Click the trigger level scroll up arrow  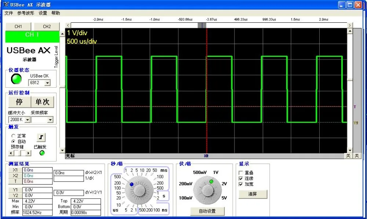(x=62, y=34)
